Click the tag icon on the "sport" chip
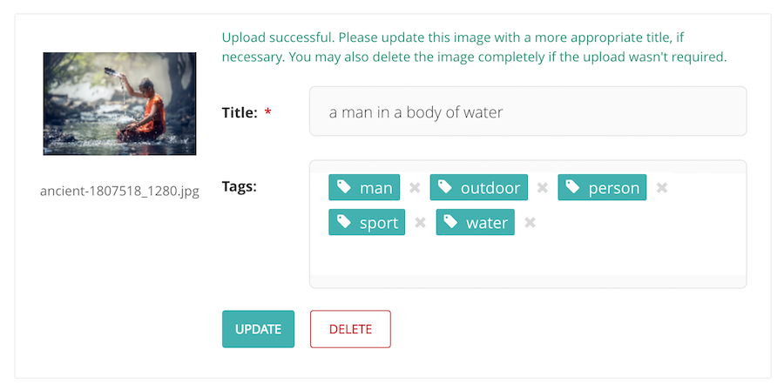 click(x=343, y=222)
